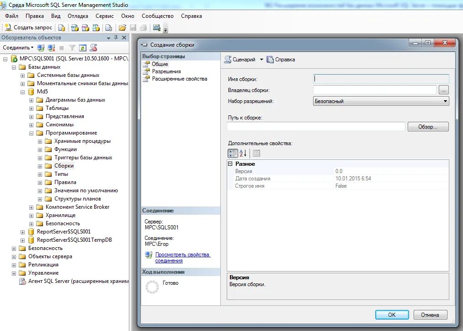Focus the Путь к сборке field
463x331 pixels.
[316, 127]
